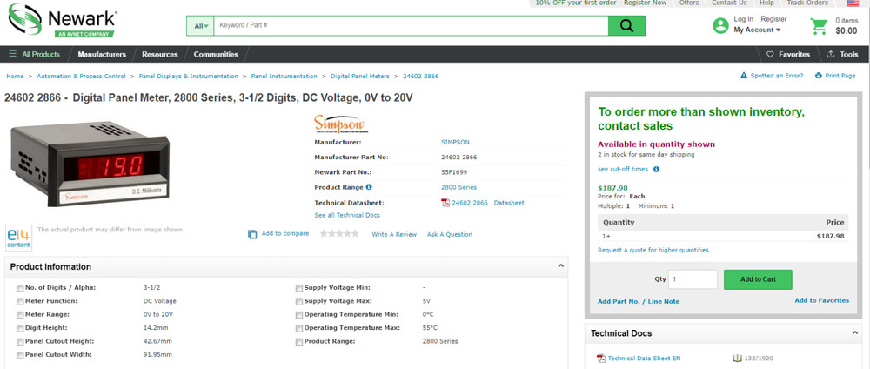Click the Add to Cart button
This screenshot has height=369, width=870.
pyautogui.click(x=758, y=279)
